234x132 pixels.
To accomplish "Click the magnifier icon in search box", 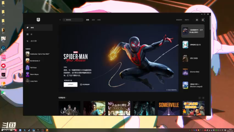I will click(x=64, y=20).
